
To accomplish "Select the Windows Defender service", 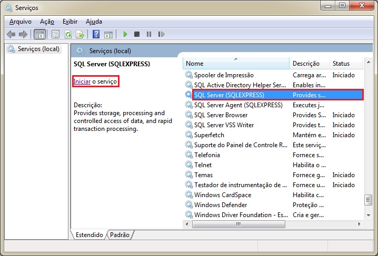I will click(x=221, y=205).
